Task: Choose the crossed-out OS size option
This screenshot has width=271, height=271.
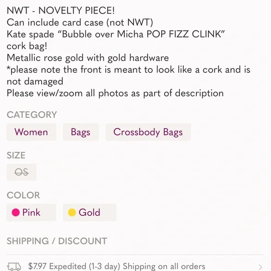Action: pos(21,172)
